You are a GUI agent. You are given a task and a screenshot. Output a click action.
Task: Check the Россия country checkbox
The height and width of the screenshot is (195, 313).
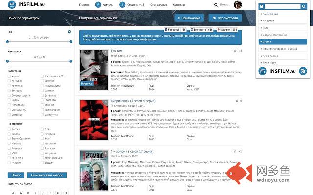tap(9, 129)
